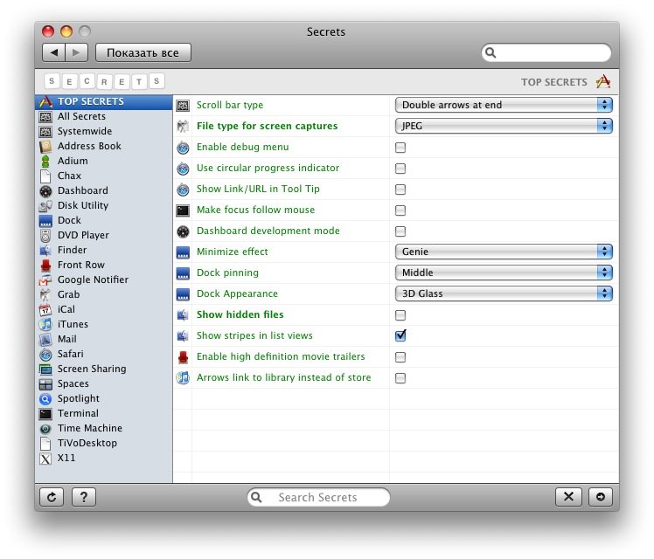Viewport: 654px width, 559px height.
Task: Select Screen Sharing in the sidebar
Action: 104,369
